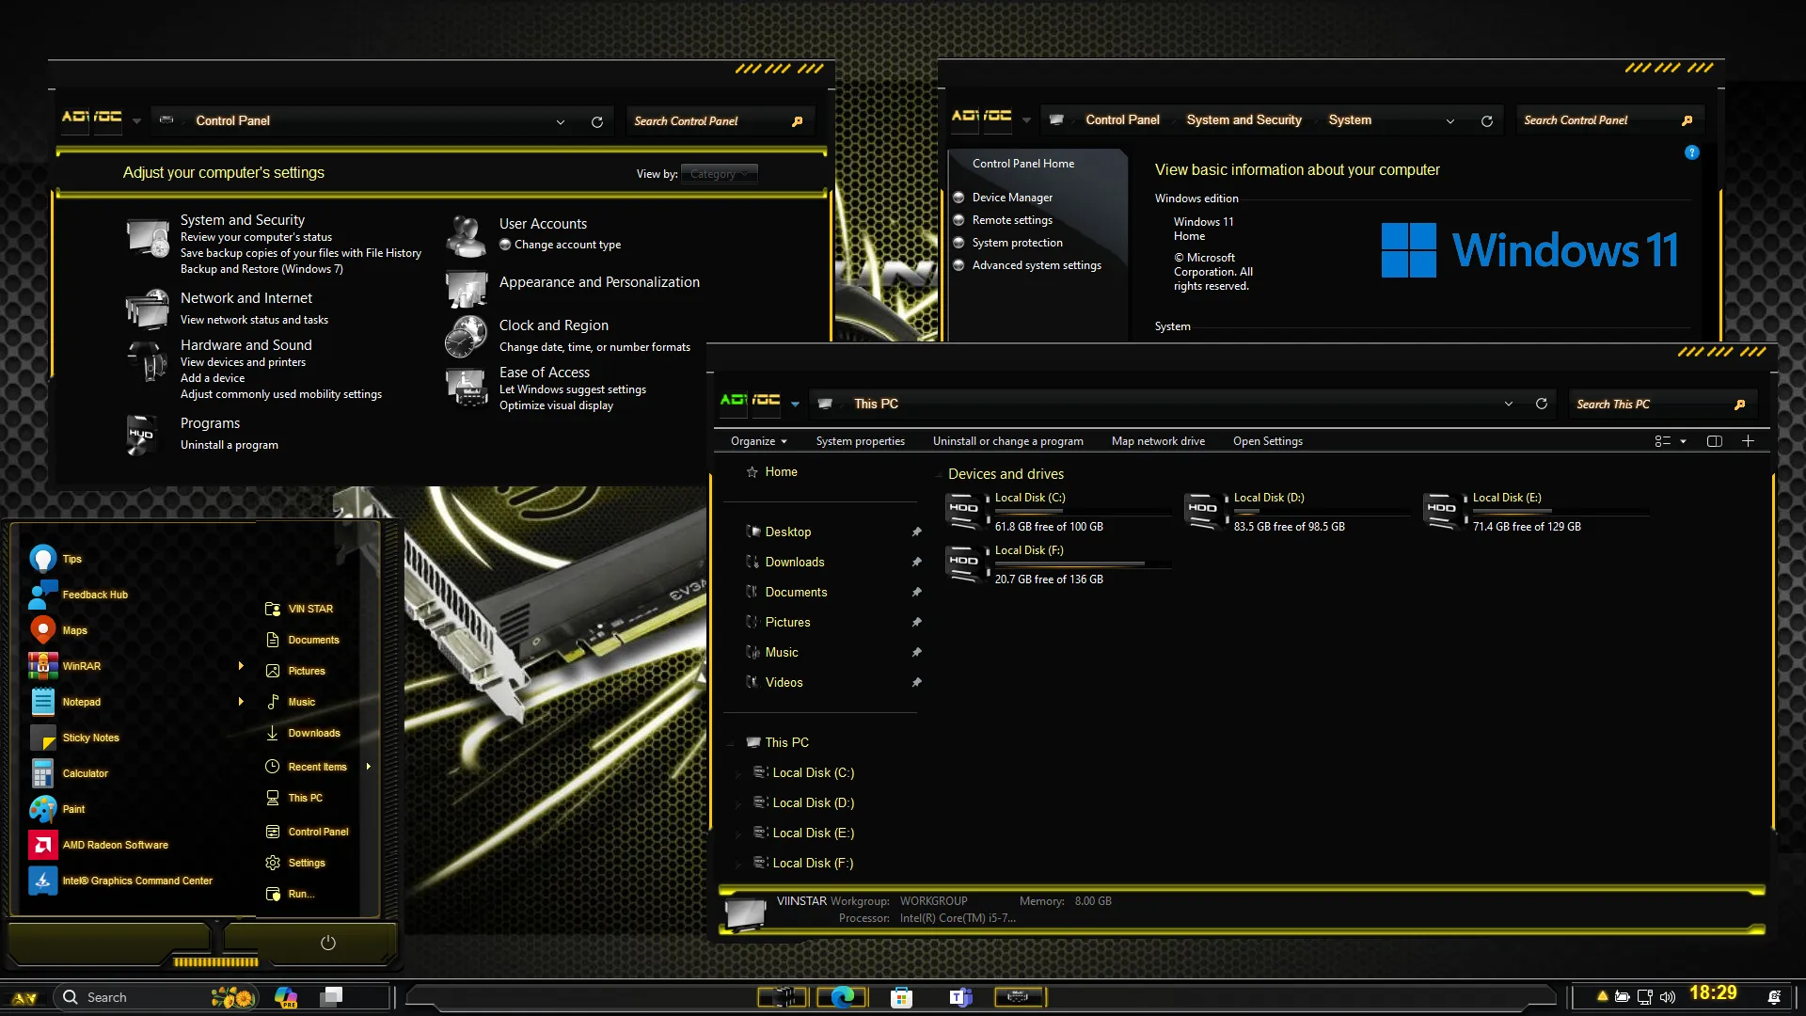Launch WinRAR from the Start menu

click(83, 665)
